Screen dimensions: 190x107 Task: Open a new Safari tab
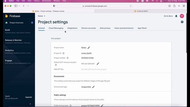(x=179, y=6)
